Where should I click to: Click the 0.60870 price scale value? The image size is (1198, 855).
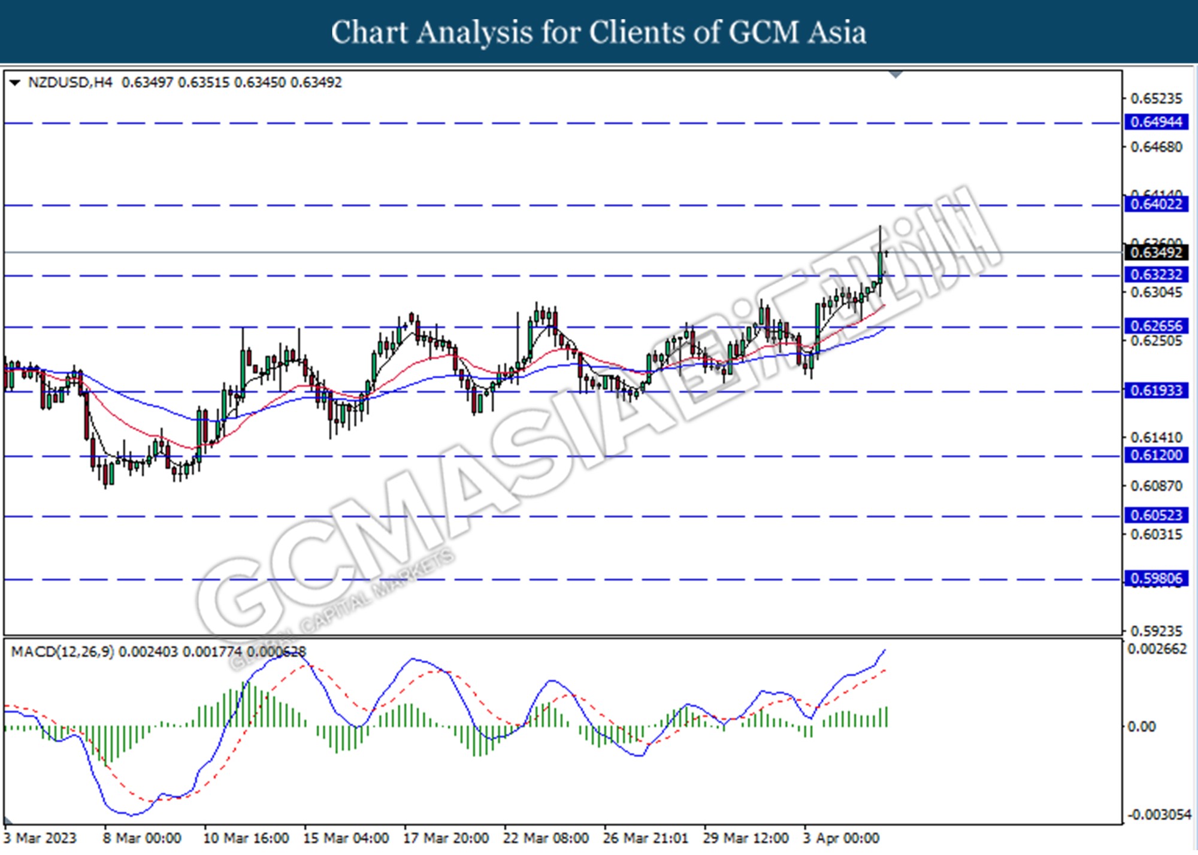coord(1156,486)
